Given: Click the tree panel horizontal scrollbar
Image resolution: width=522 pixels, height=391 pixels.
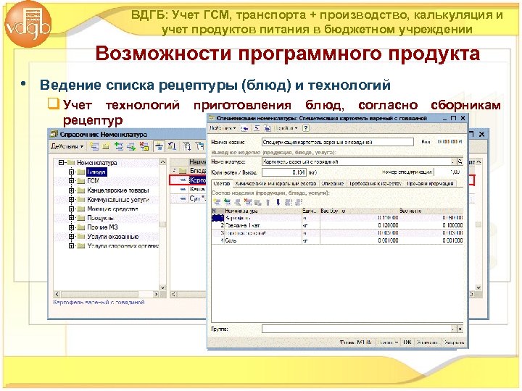Looking at the screenshot, I should tap(107, 294).
